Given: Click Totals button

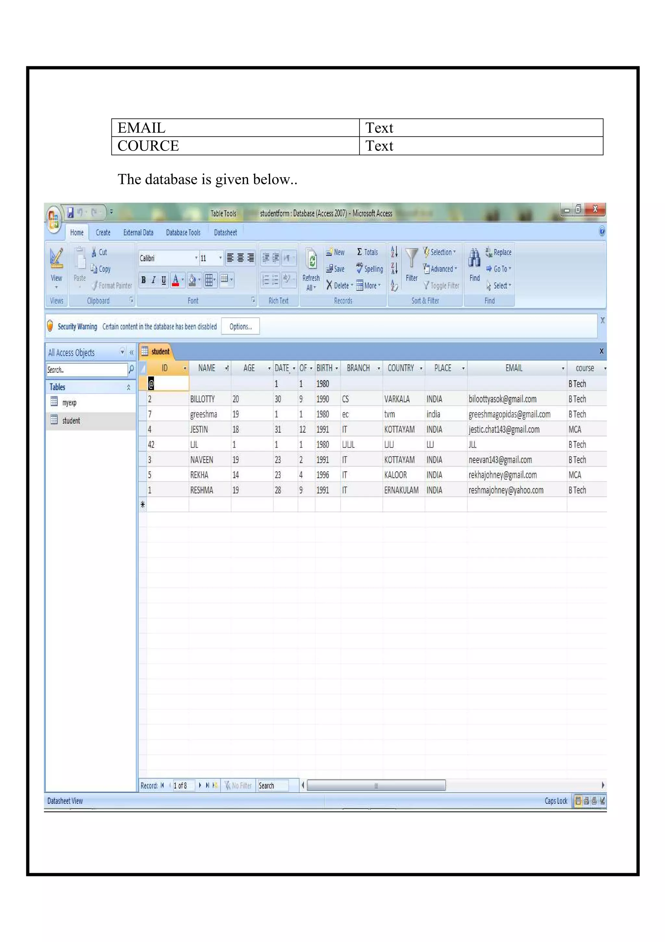Looking at the screenshot, I should (367, 252).
